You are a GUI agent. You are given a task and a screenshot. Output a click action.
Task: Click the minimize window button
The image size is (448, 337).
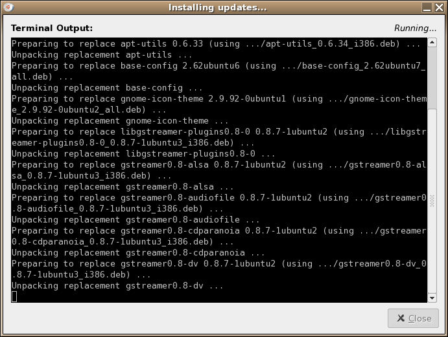click(427, 8)
